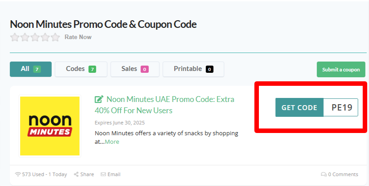Open the Sales tab
The width and height of the screenshot is (369, 186).
coord(135,69)
